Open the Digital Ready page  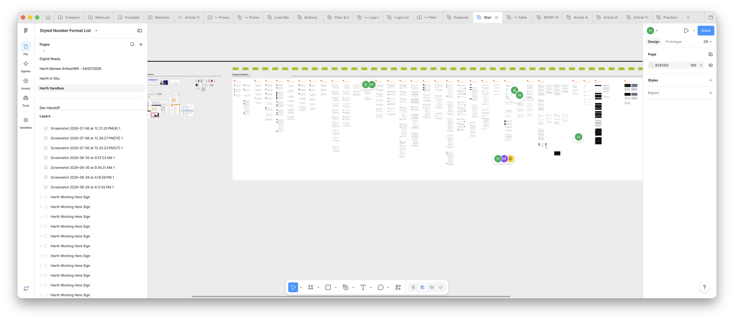click(91, 59)
